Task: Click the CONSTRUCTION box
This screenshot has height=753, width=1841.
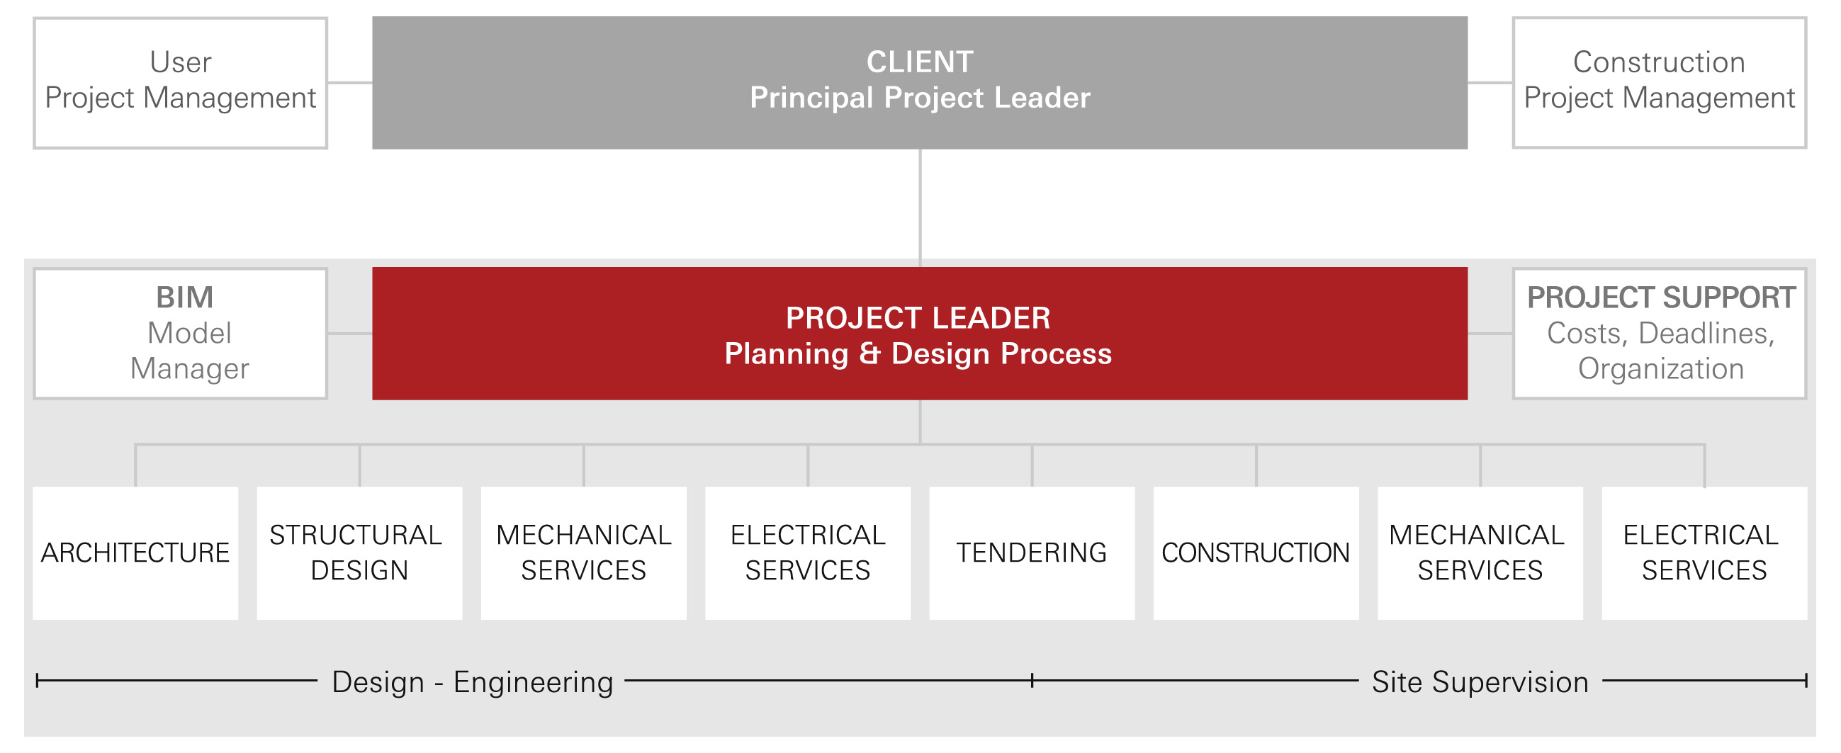Action: (1256, 554)
